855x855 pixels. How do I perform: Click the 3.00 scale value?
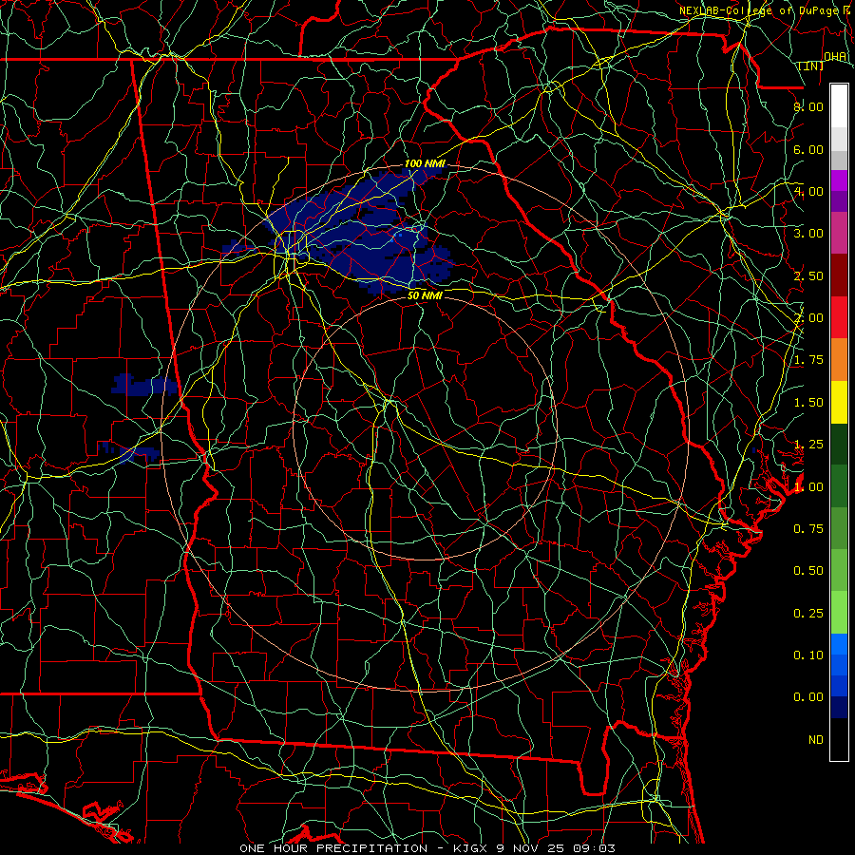click(x=808, y=234)
